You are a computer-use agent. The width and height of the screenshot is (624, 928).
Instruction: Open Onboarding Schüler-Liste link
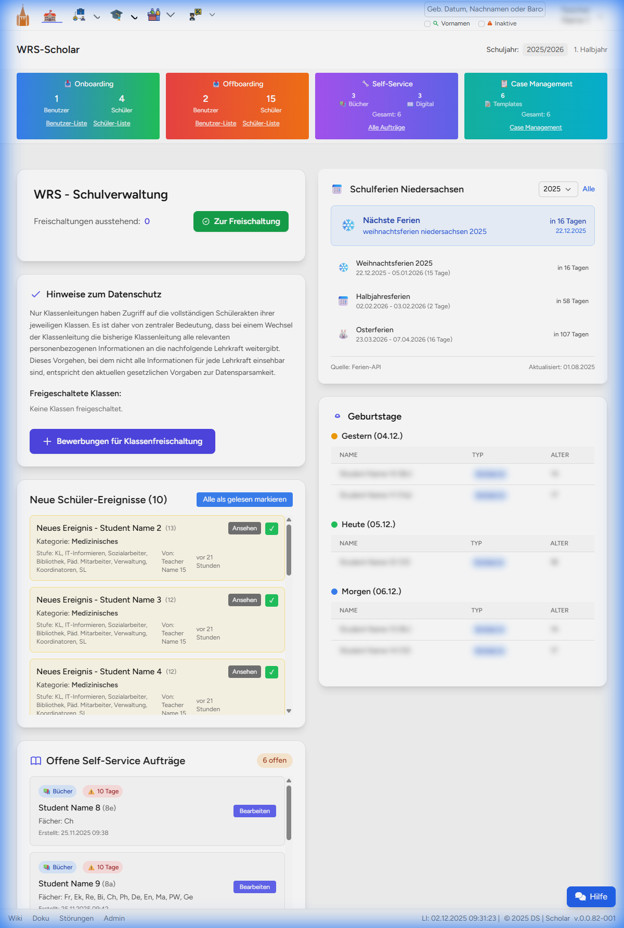(x=112, y=123)
